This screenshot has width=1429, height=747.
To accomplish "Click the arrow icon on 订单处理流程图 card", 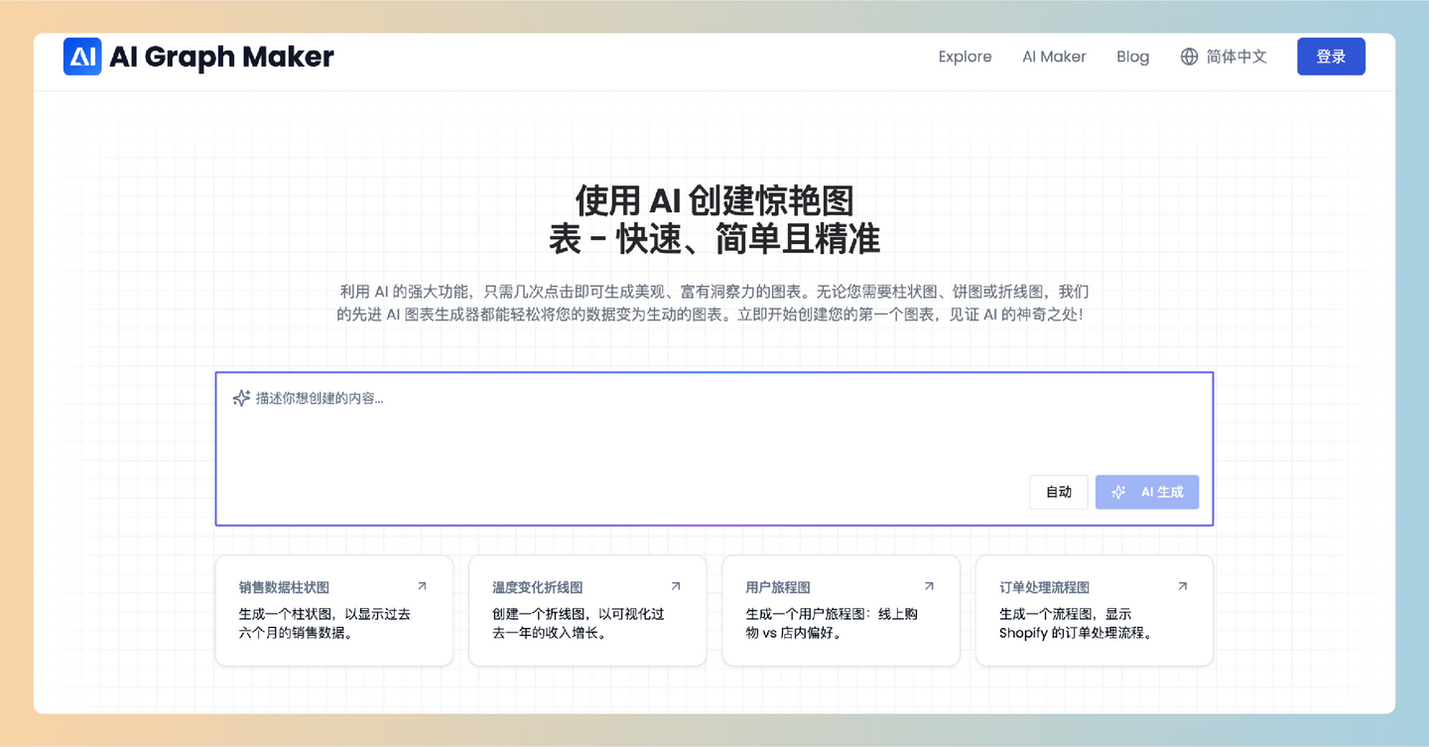I will tap(1182, 585).
